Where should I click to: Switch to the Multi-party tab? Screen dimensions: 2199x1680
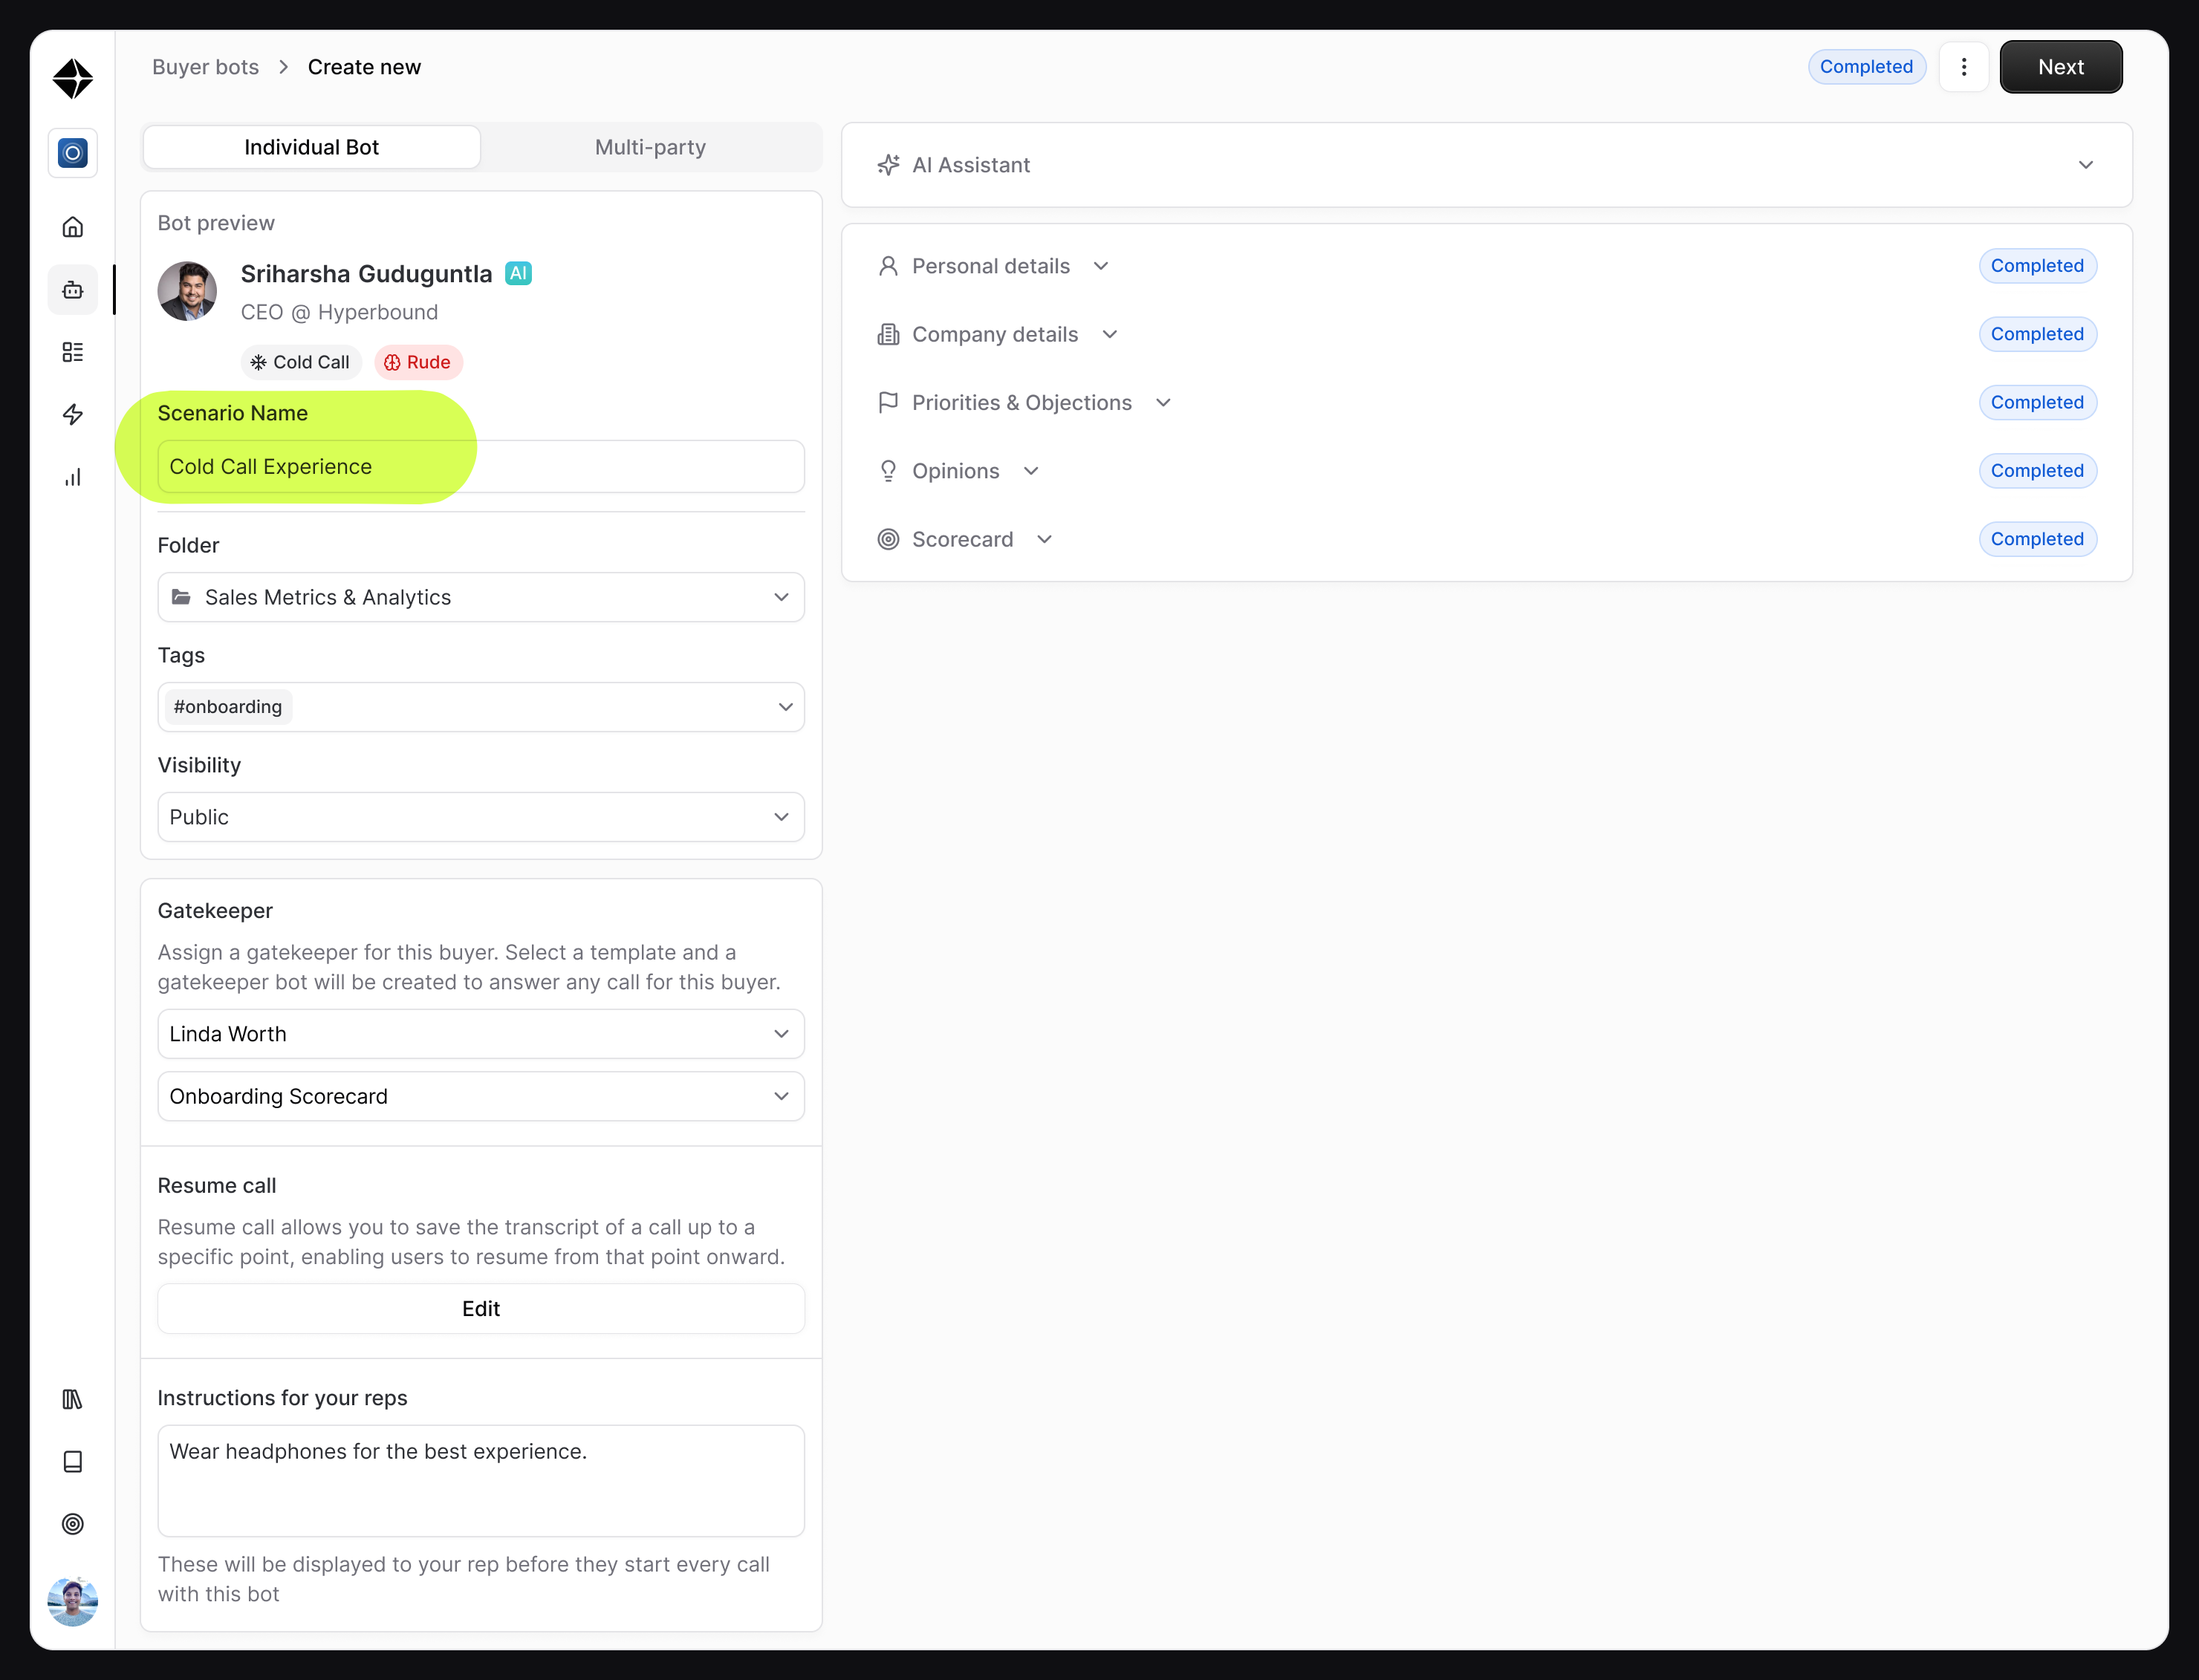pos(651,147)
